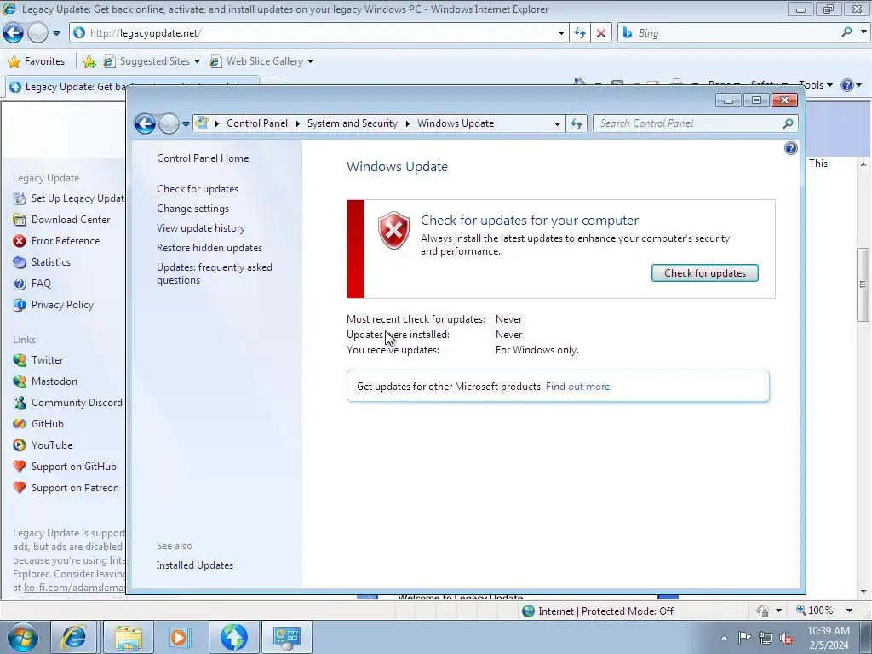This screenshot has width=872, height=654.
Task: Open Download Center in Legacy Update sidebar
Action: [x=71, y=220]
